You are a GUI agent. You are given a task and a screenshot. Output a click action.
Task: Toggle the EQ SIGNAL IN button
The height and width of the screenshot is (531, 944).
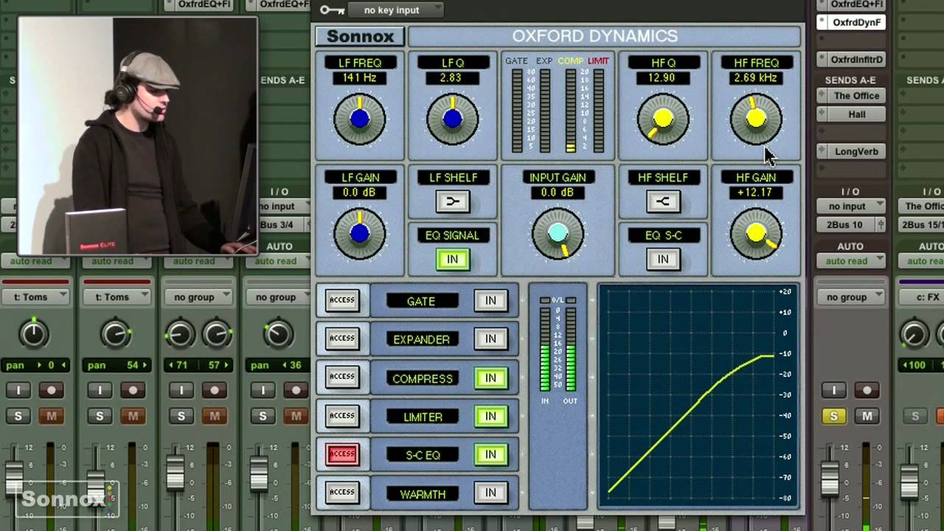(452, 260)
